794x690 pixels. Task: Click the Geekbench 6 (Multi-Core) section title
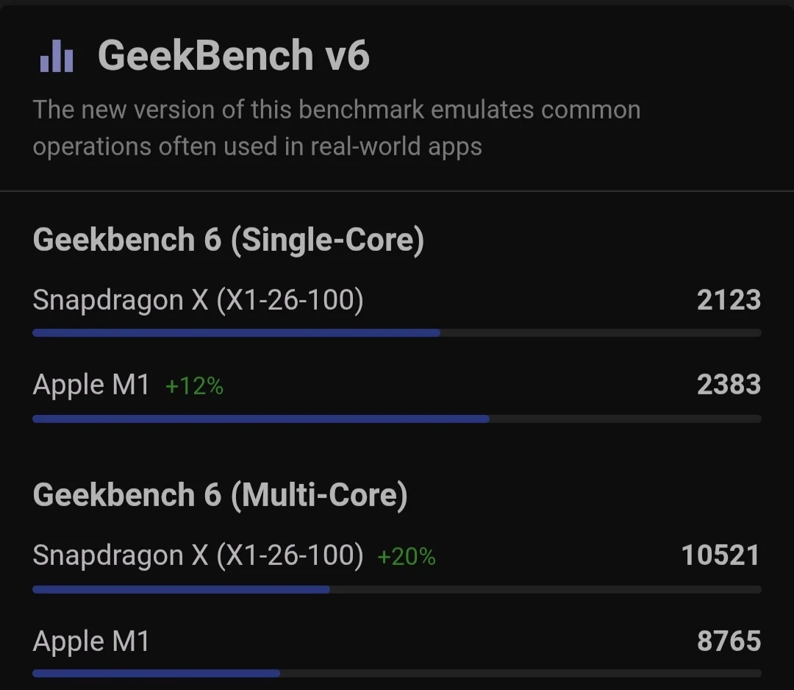220,495
